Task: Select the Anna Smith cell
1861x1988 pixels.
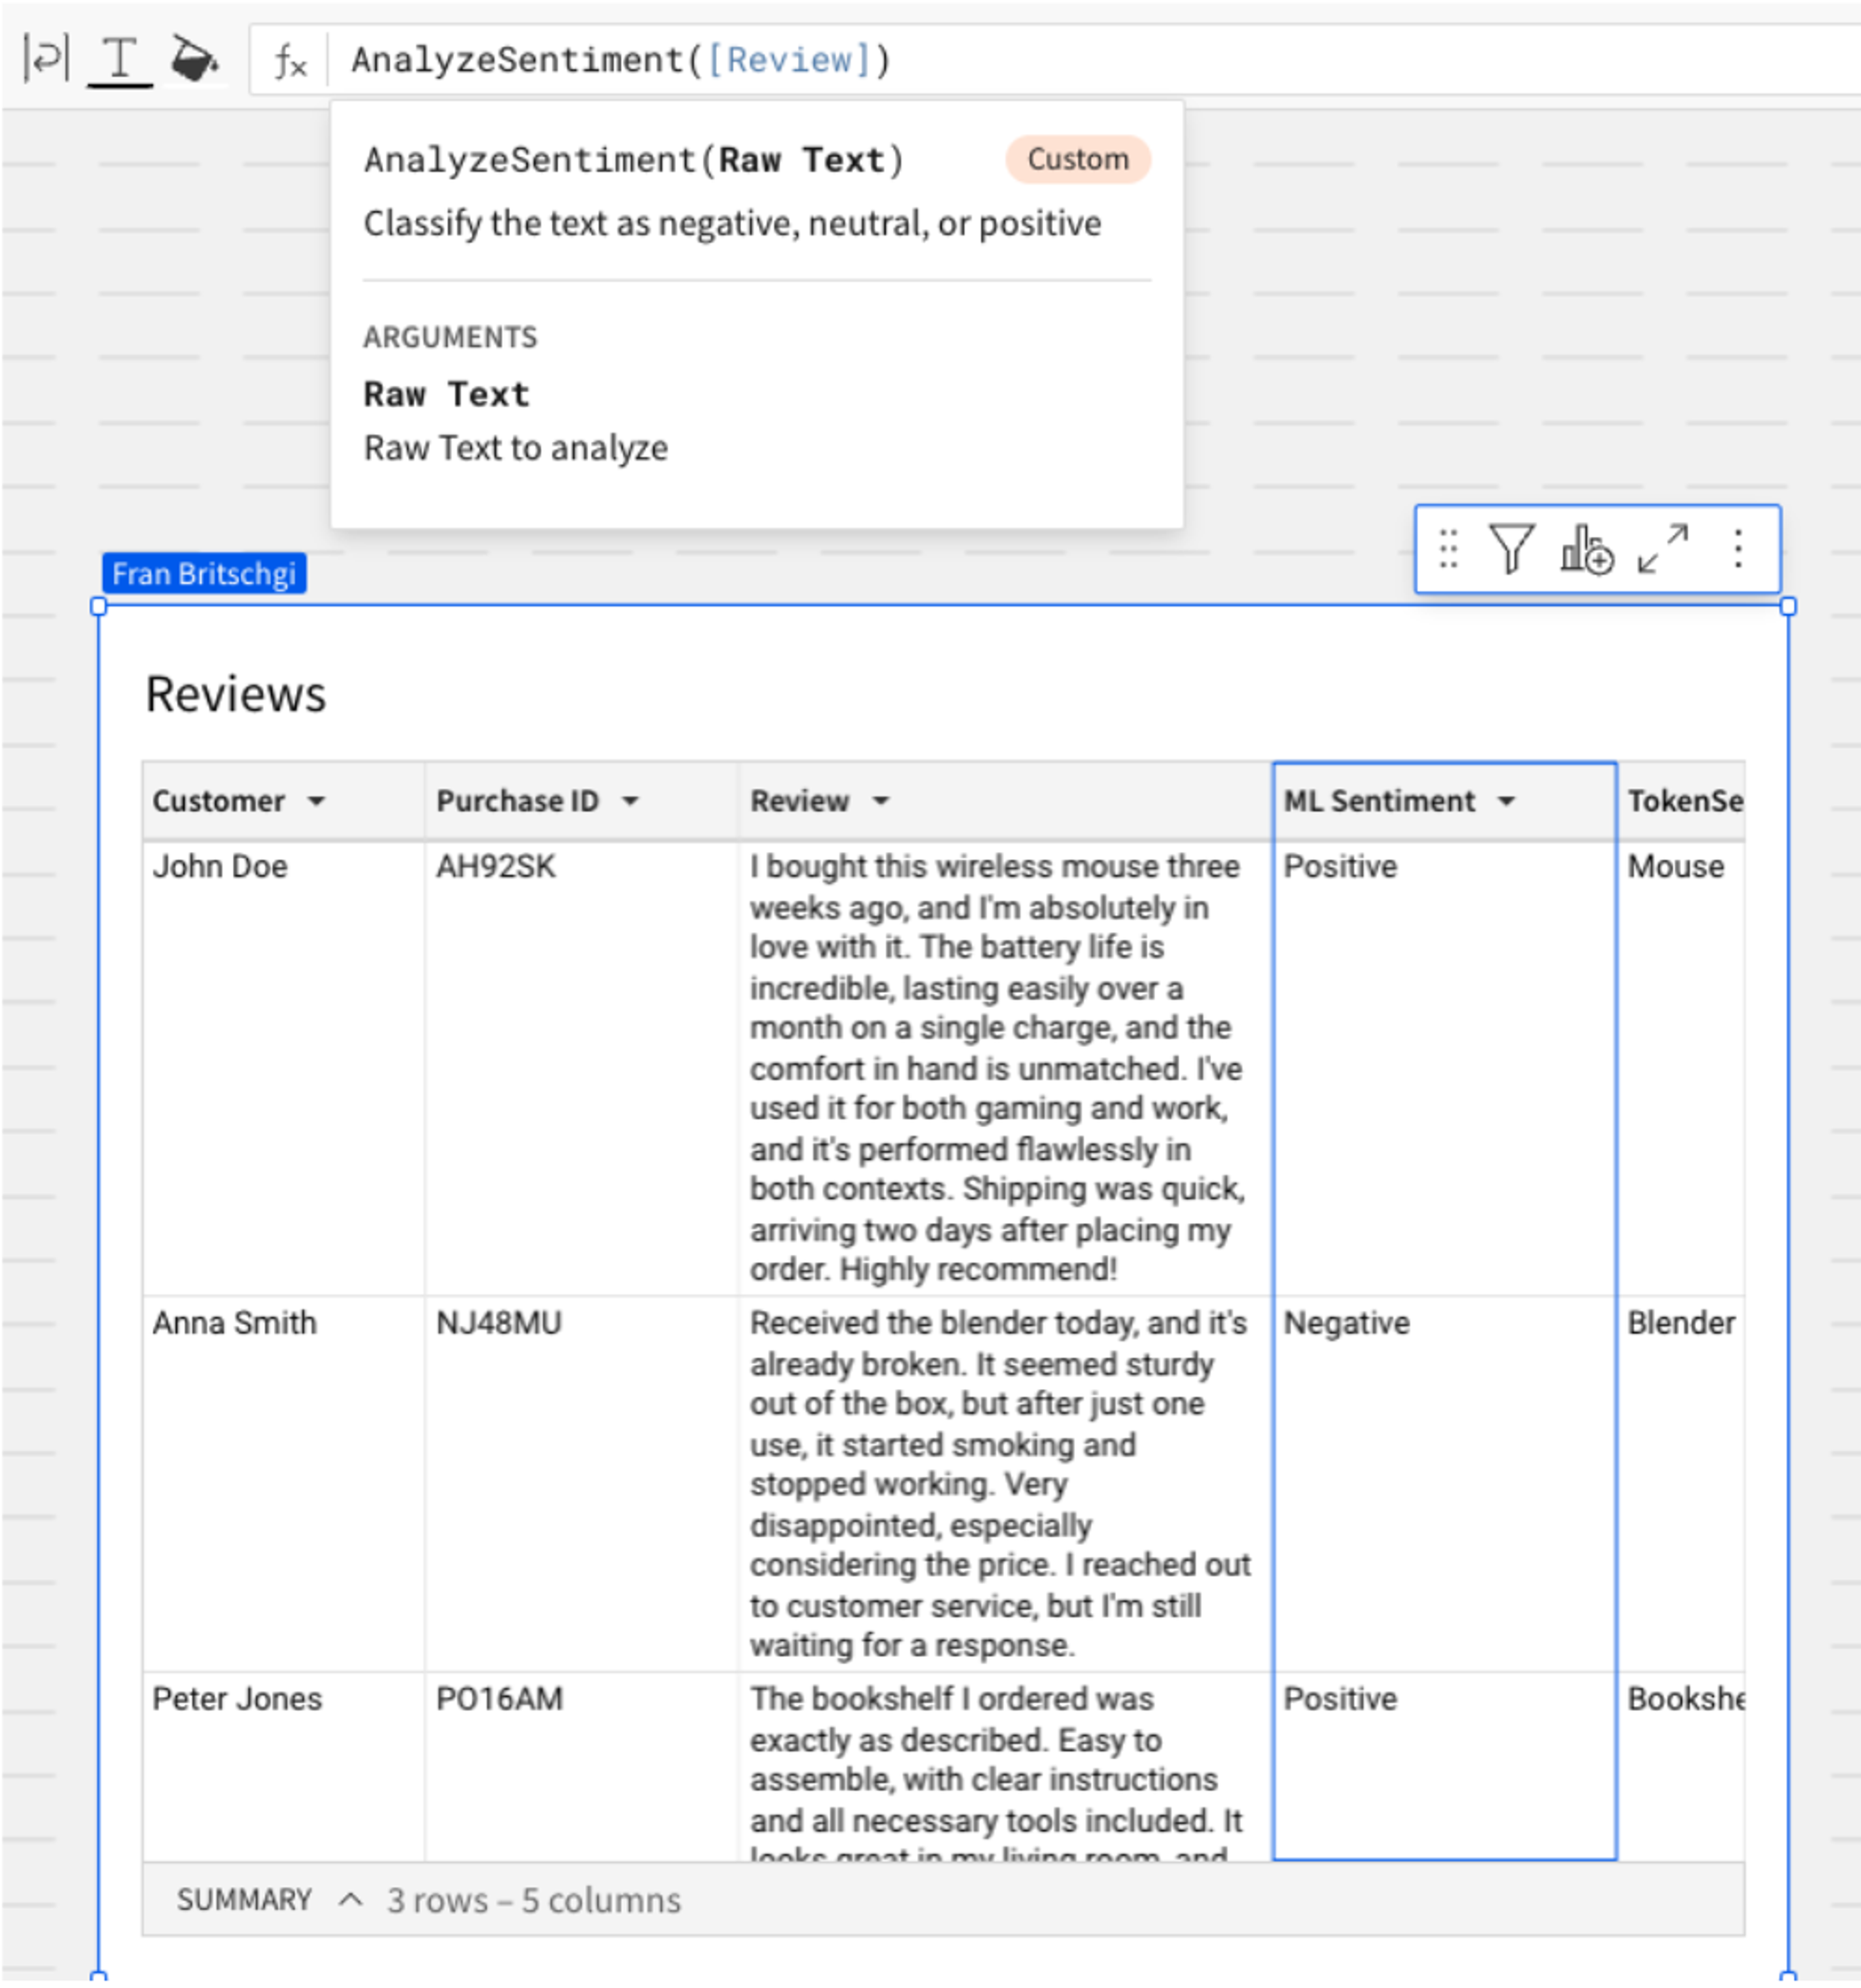Action: pyautogui.click(x=284, y=1484)
